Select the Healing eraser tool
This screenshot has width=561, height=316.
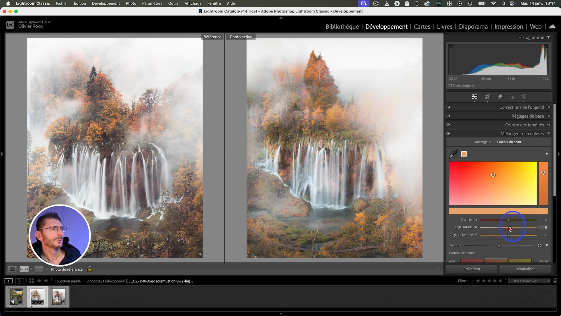[x=500, y=97]
